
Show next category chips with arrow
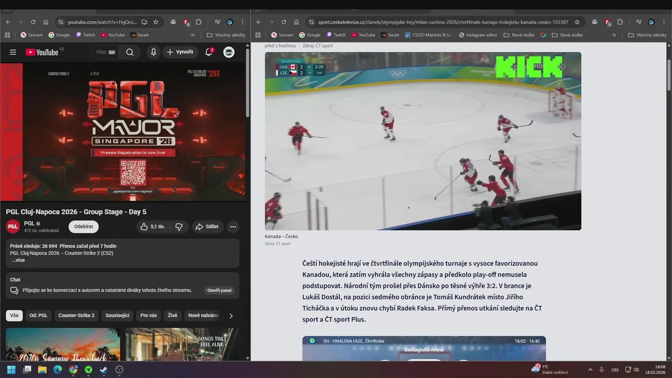pyautogui.click(x=230, y=316)
